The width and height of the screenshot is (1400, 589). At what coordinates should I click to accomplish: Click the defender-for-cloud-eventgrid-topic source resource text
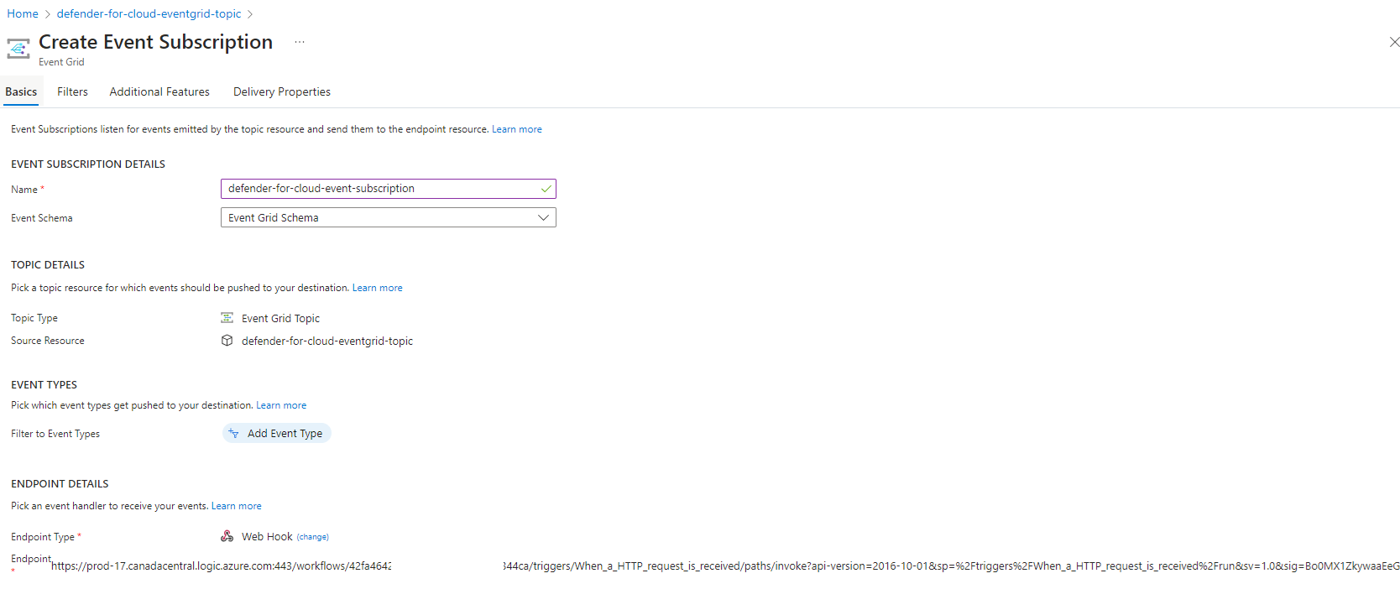(x=327, y=341)
